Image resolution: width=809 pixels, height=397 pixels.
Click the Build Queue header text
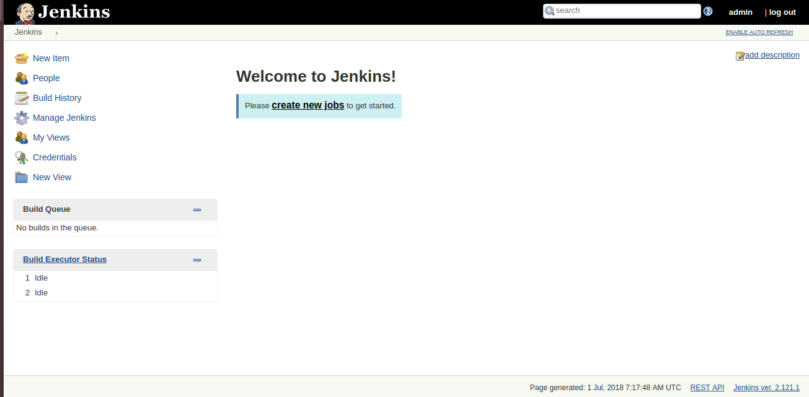46,209
